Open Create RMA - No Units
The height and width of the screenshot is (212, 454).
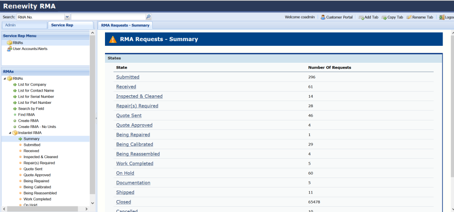point(37,127)
